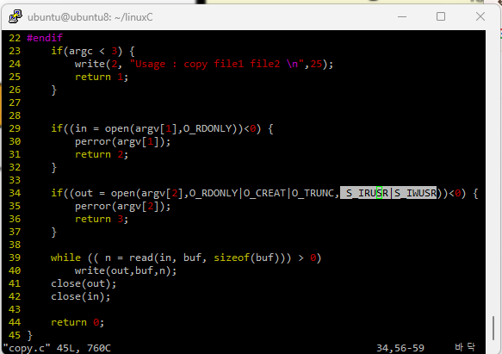Image resolution: width=502 pixels, height=354 pixels.
Task: Click the window title 'ubuntu@ubuntu8: ~/linuxC'
Action: (x=90, y=17)
